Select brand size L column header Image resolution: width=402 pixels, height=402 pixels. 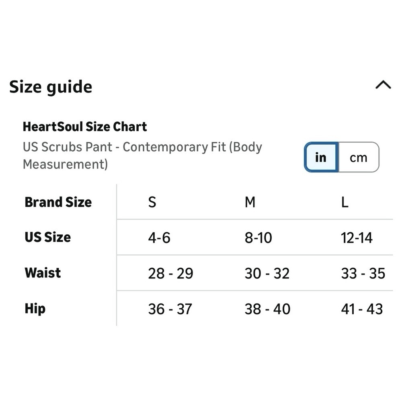(345, 202)
